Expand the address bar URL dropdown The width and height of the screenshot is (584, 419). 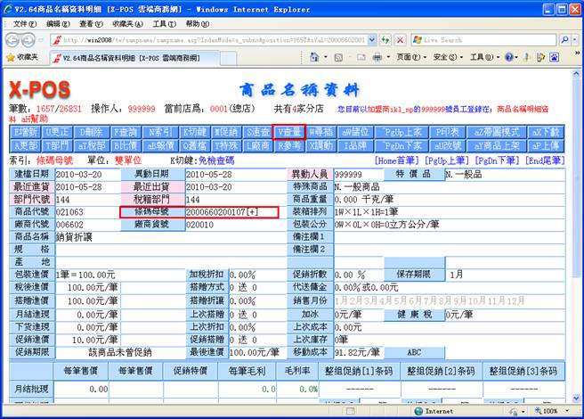370,40
